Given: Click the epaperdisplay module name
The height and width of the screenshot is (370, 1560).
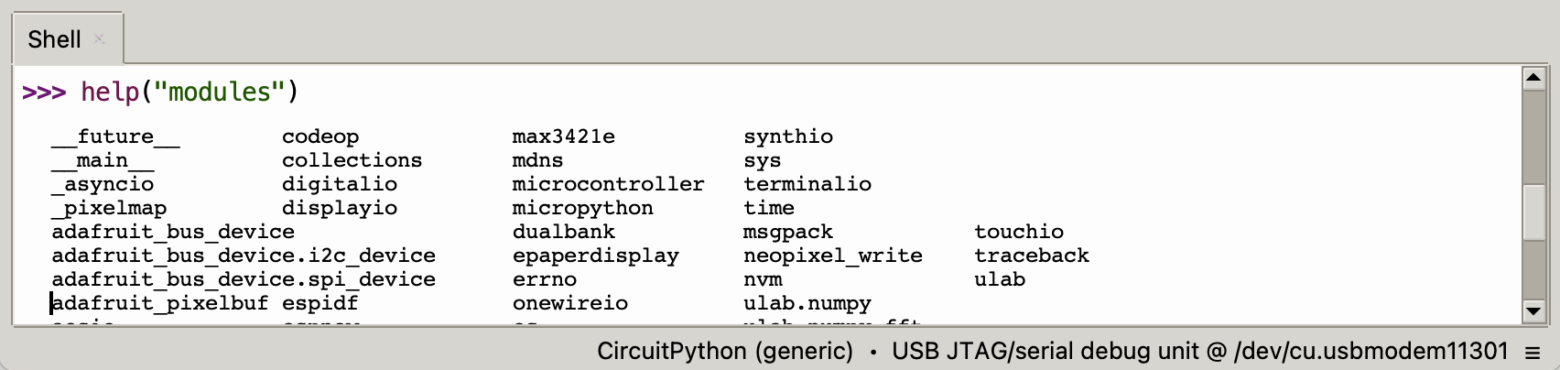Looking at the screenshot, I should pyautogui.click(x=595, y=256).
